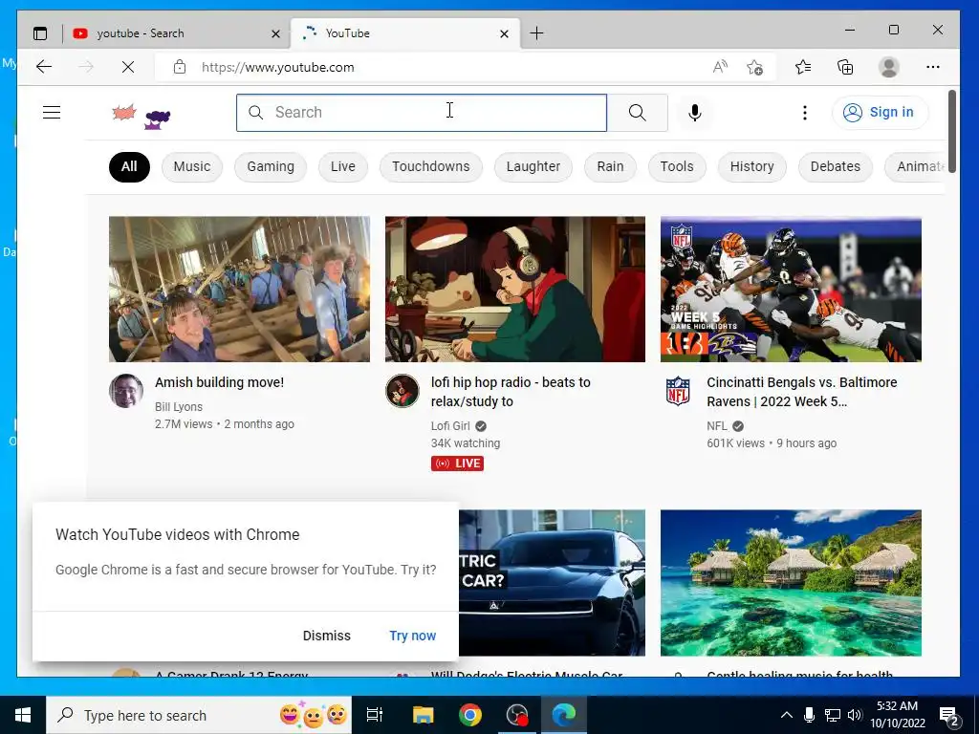This screenshot has width=979, height=734.
Task: Open Lofi Girl channel name
Action: [x=450, y=426]
